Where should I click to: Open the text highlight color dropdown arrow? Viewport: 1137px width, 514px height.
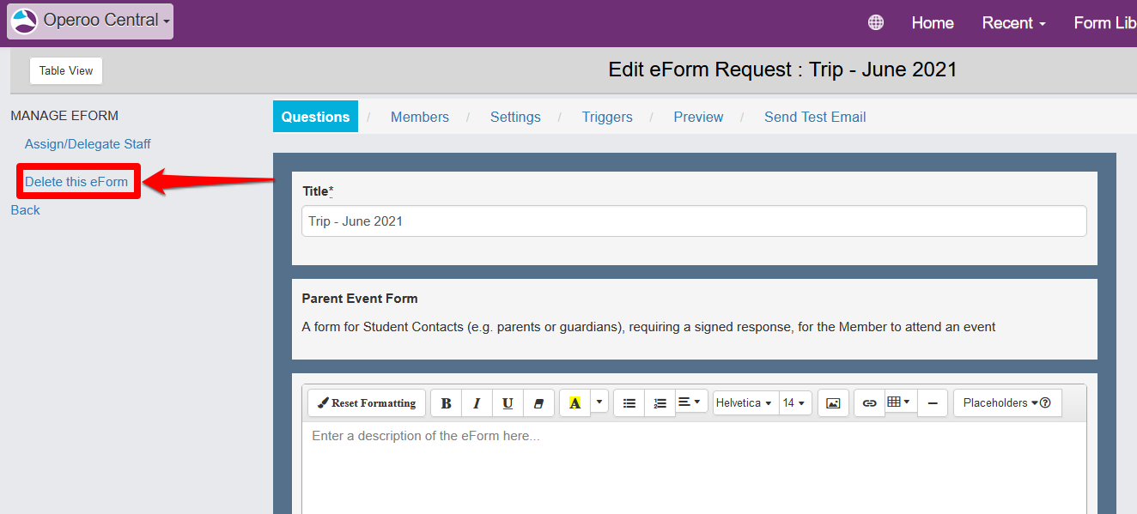599,402
